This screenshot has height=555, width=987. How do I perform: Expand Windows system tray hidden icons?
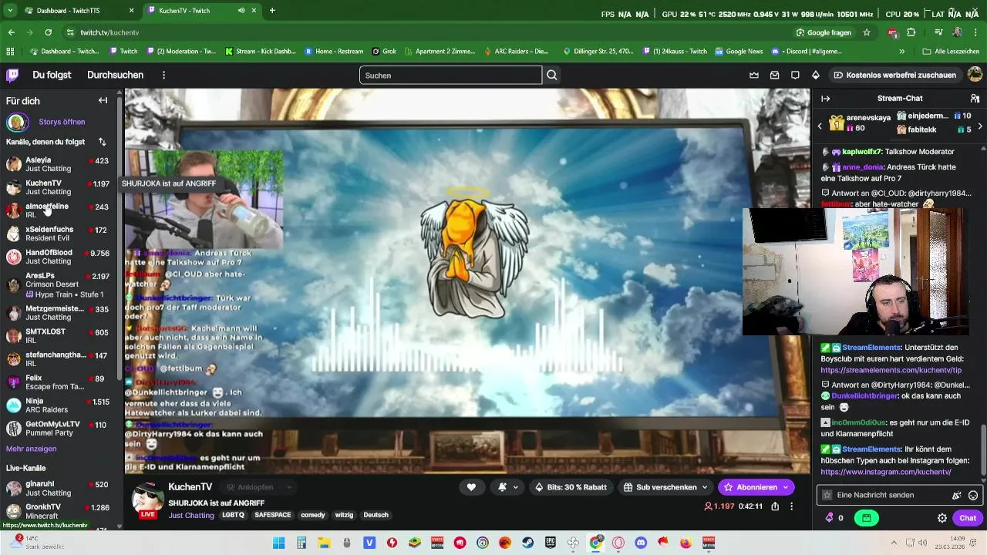pyautogui.click(x=894, y=543)
